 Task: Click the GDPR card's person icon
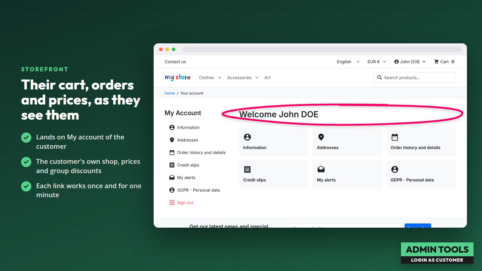tap(395, 170)
